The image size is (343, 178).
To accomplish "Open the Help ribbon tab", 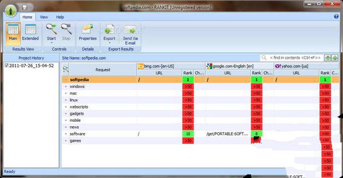I will [60, 17].
